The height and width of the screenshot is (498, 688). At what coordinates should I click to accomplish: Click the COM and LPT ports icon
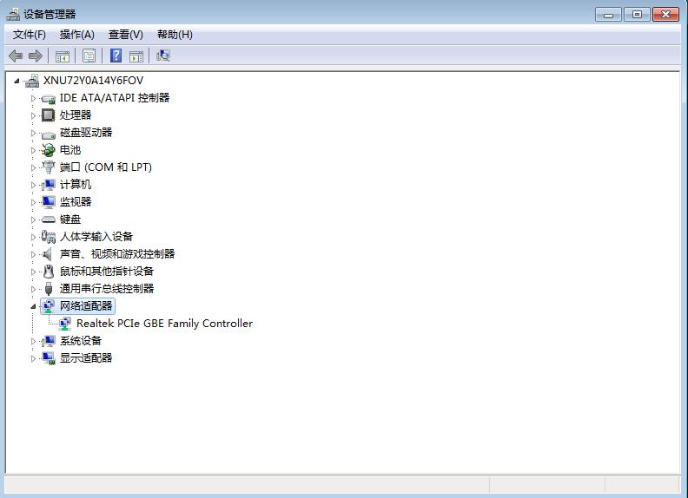pos(49,167)
